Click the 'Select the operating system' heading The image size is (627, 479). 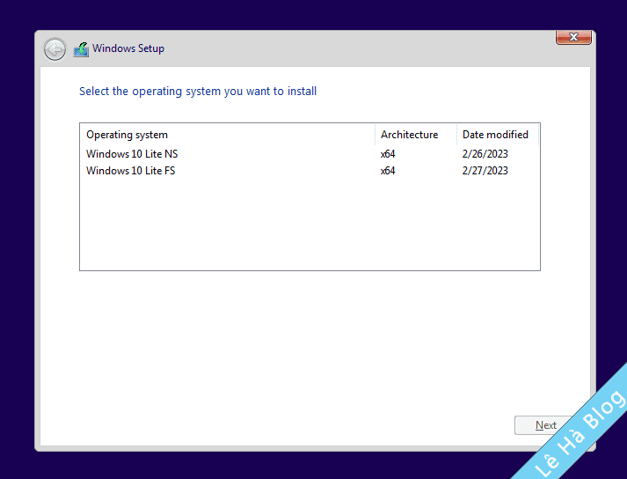click(198, 92)
